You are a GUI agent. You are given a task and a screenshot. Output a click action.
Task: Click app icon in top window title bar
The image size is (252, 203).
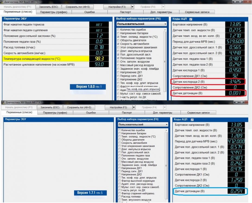pos(2,2)
